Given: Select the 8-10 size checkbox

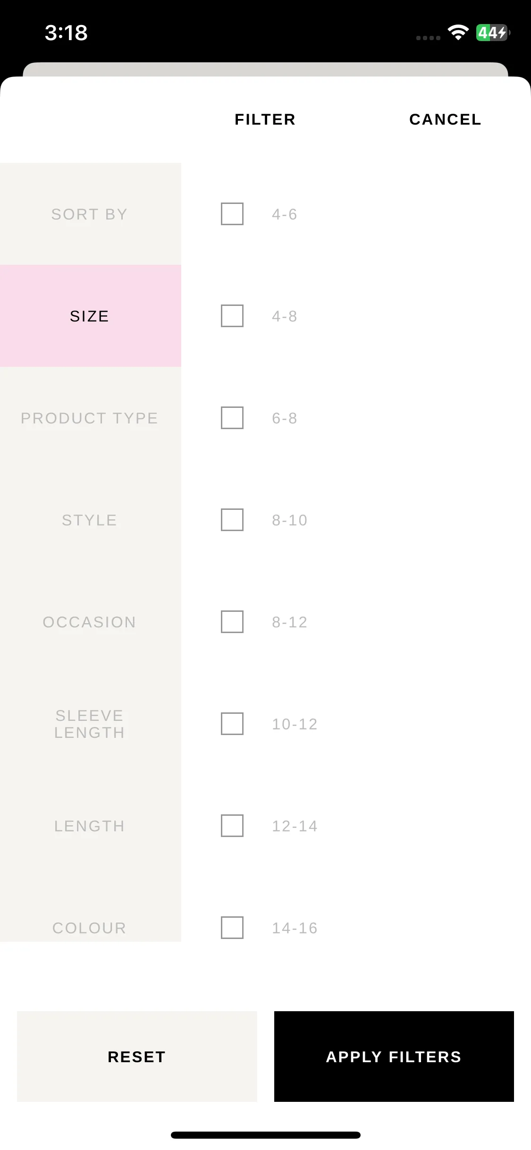Looking at the screenshot, I should click(232, 520).
